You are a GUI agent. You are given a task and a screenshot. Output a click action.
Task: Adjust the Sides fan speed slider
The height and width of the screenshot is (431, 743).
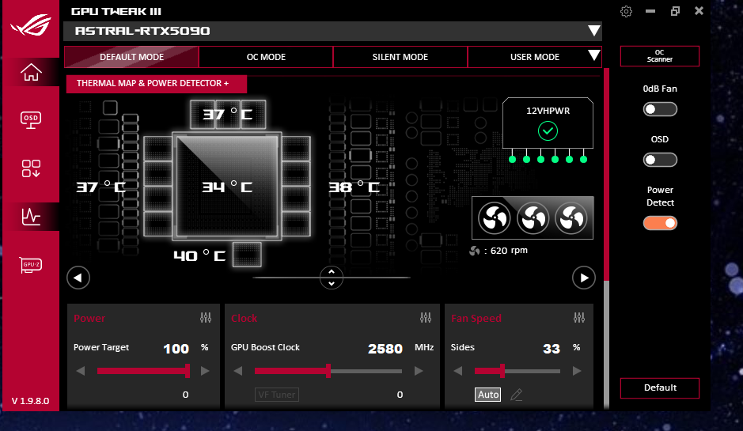click(517, 371)
